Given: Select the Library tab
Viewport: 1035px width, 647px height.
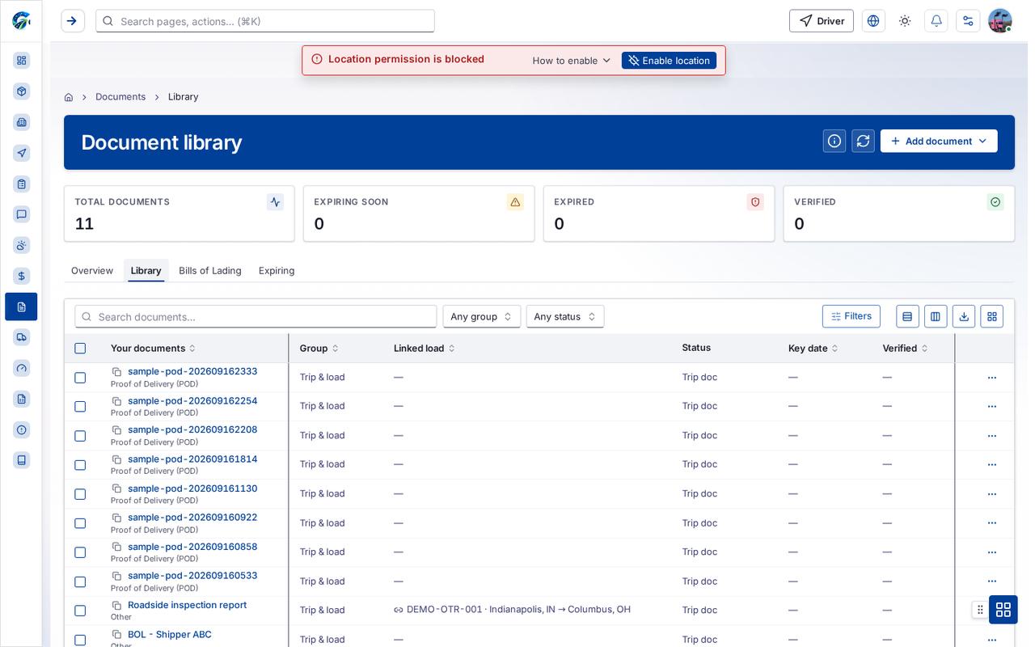Looking at the screenshot, I should [146, 271].
